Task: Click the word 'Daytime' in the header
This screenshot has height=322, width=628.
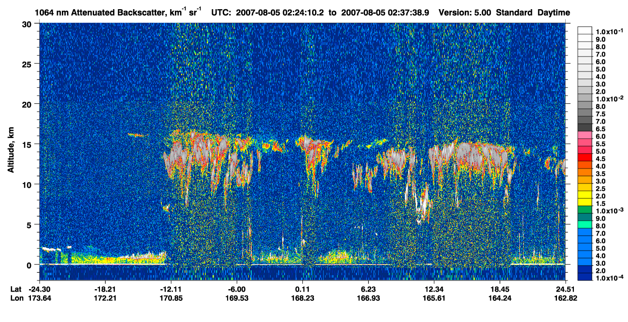Action: click(x=554, y=12)
